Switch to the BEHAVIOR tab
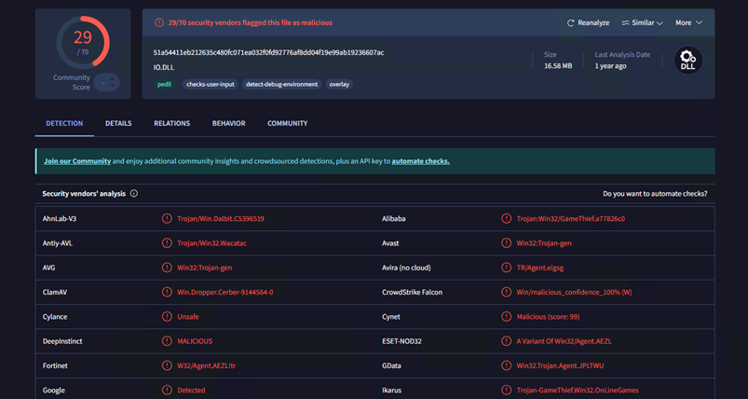The height and width of the screenshot is (399, 748). coord(228,123)
